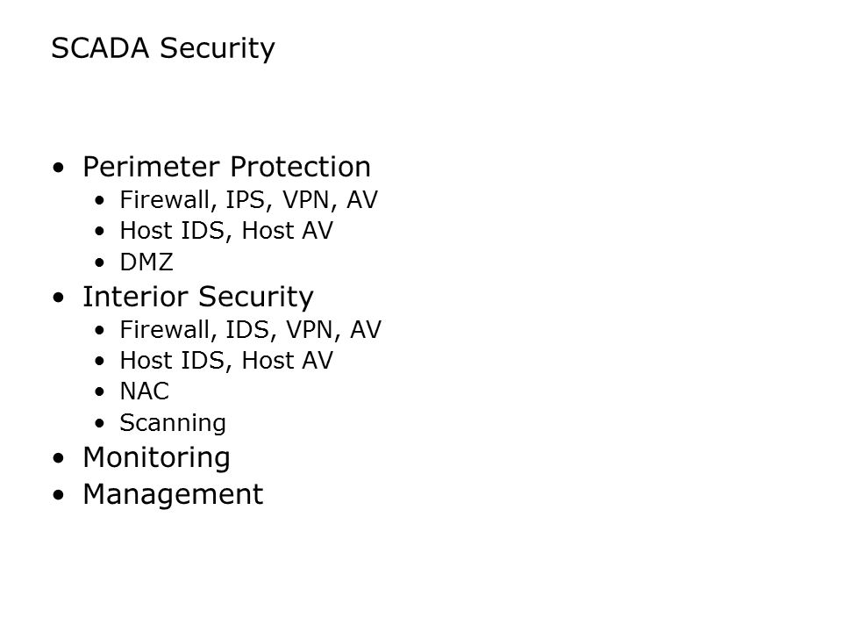This screenshot has width=842, height=632.
Task: Click the Firewall, IPS, VPN, AV line
Action: [248, 200]
